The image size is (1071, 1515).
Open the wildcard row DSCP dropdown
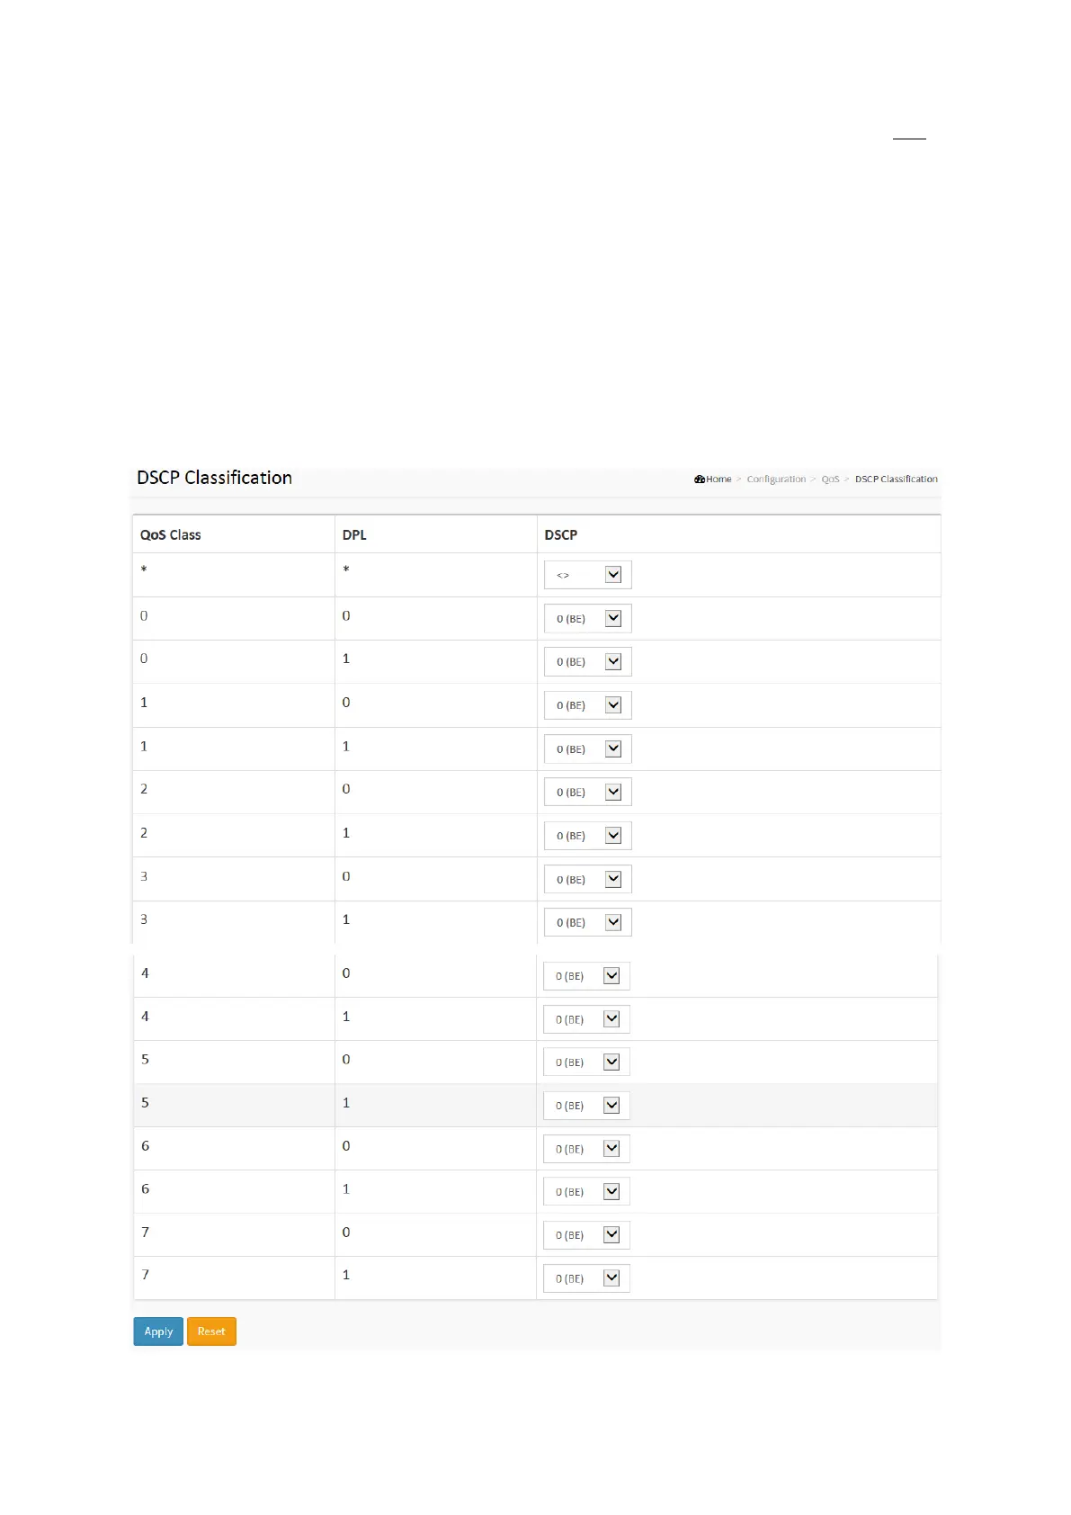coord(587,575)
